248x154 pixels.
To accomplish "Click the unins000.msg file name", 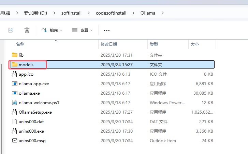I will (32, 141).
